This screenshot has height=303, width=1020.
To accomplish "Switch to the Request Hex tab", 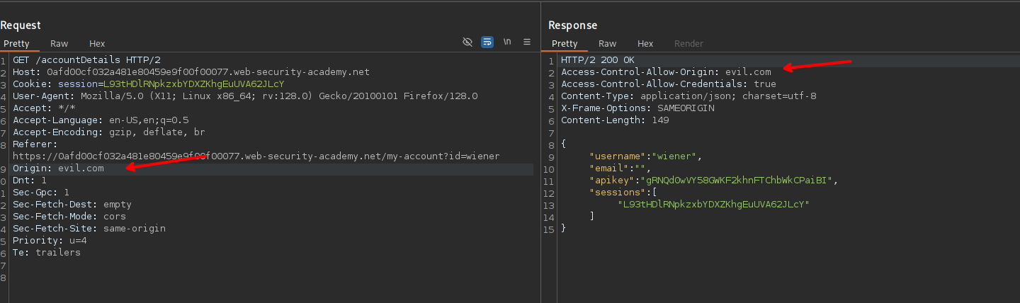I will pos(97,44).
